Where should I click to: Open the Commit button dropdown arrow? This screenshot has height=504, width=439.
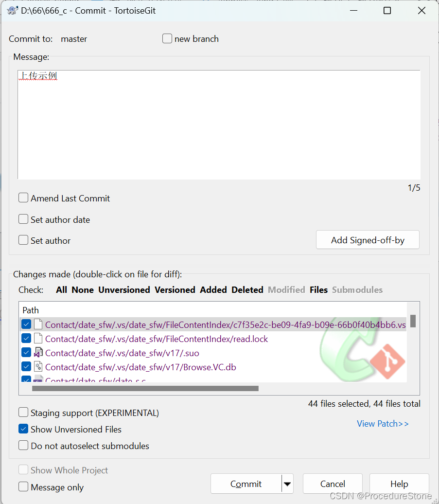(287, 484)
